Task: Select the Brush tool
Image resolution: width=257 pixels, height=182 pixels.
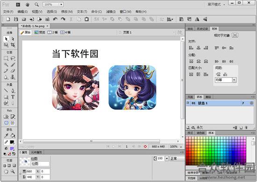Action: tap(13, 64)
